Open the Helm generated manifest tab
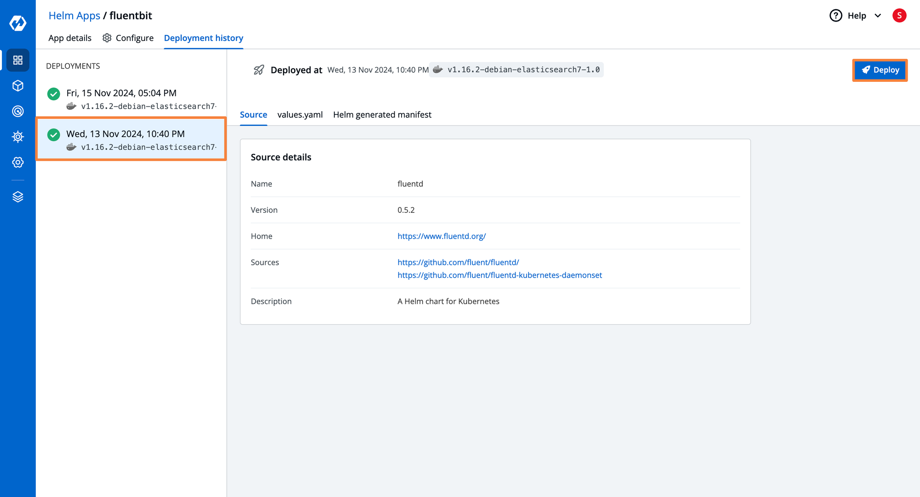920x497 pixels. (382, 114)
